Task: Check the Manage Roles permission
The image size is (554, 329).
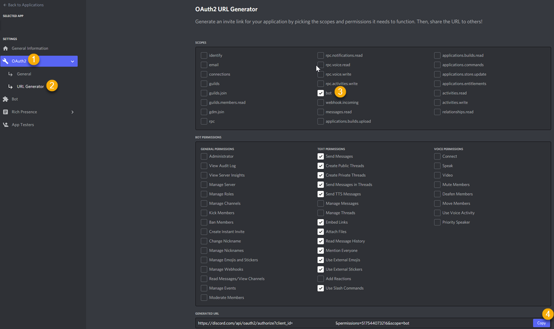Action: click(204, 194)
